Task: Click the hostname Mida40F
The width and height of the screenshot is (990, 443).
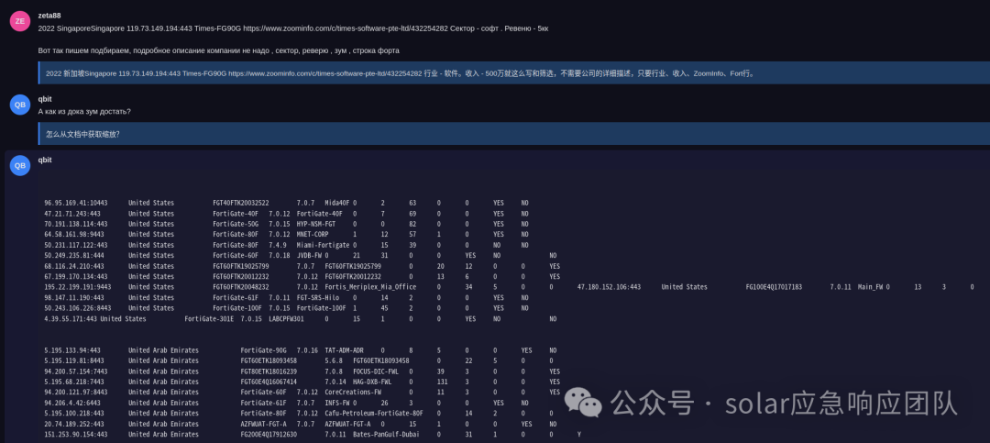Action: click(336, 203)
